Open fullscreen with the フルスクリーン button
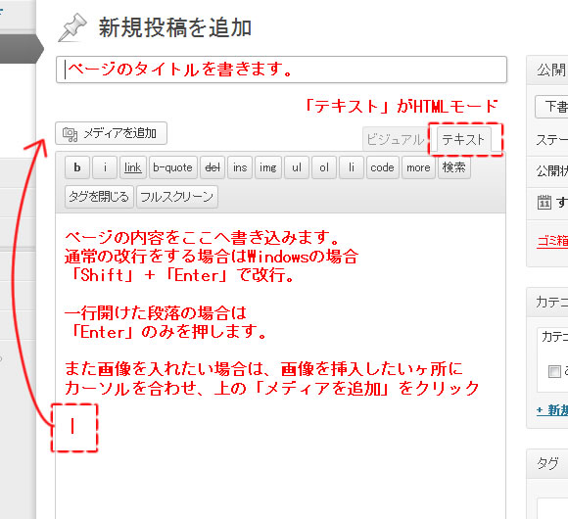The height and width of the screenshot is (519, 568). 177,197
